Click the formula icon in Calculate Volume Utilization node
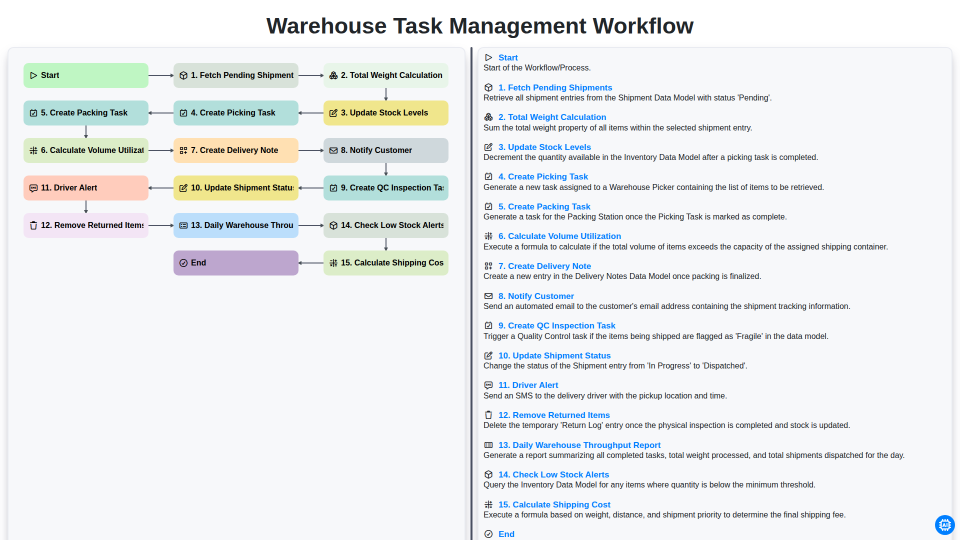The width and height of the screenshot is (960, 540). pyautogui.click(x=33, y=150)
